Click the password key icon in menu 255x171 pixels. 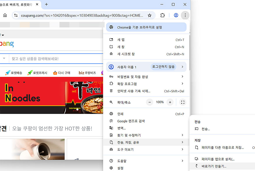pos(111,76)
